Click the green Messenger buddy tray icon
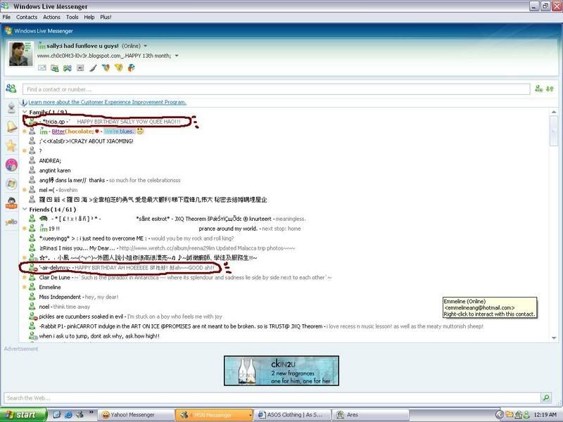 point(526,415)
